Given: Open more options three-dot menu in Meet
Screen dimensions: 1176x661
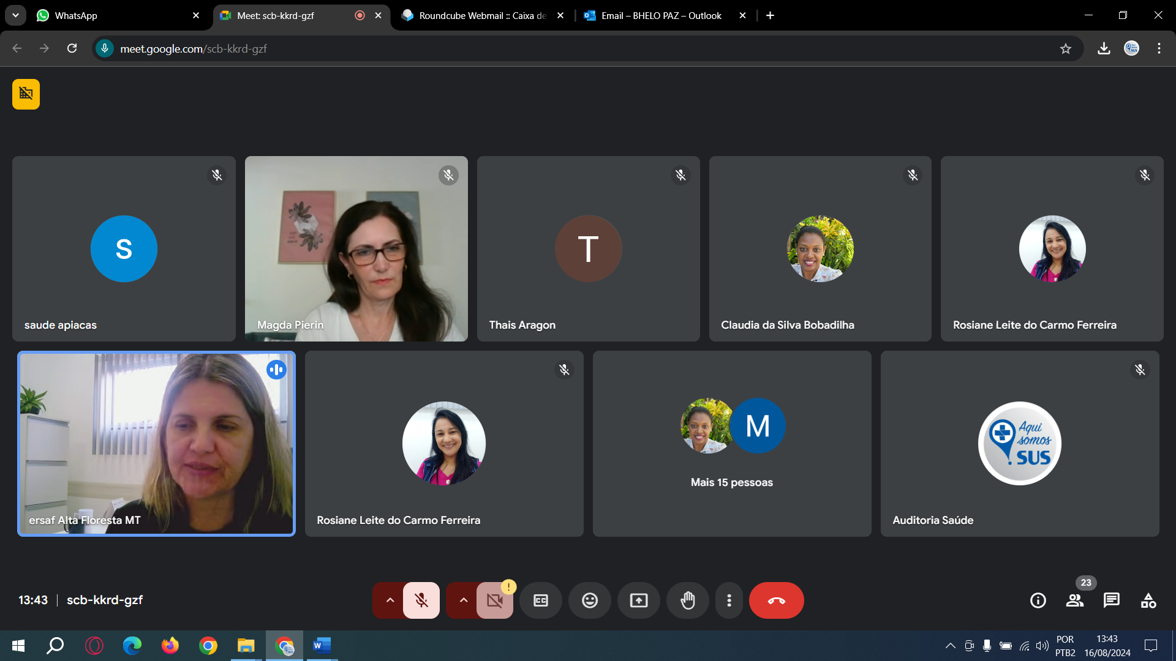Looking at the screenshot, I should [x=729, y=600].
